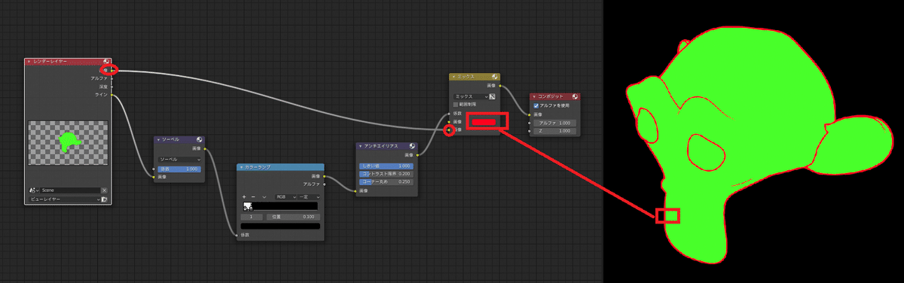The height and width of the screenshot is (283, 904).
Task: Toggle preview icon on コンポジット node header
Action: [575, 97]
